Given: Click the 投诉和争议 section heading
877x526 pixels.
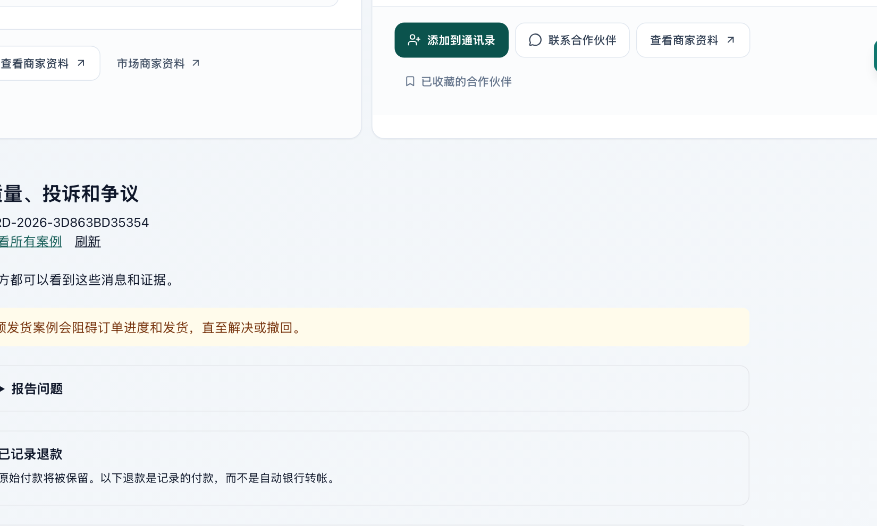Looking at the screenshot, I should (69, 193).
